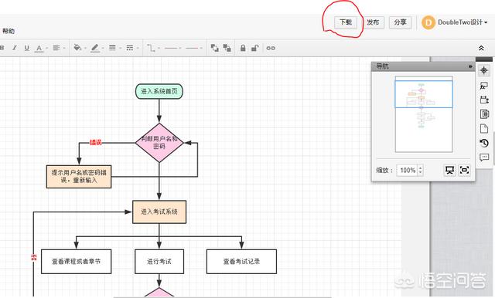Image resolution: width=495 pixels, height=298 pixels.
Task: Open the 帮助 help menu
Action: pyautogui.click(x=9, y=31)
